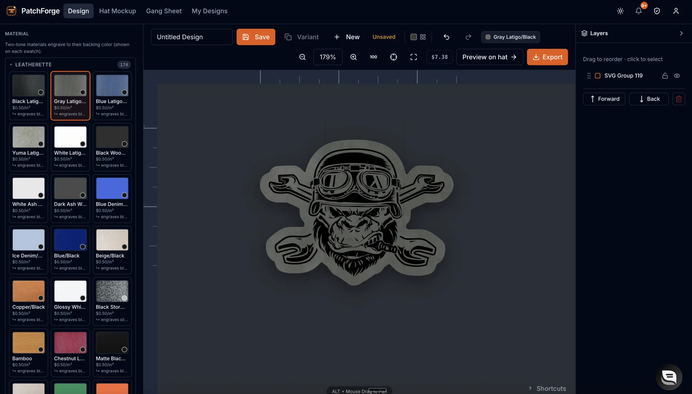
Task: Zoom out of the canvas
Action: coord(303,57)
